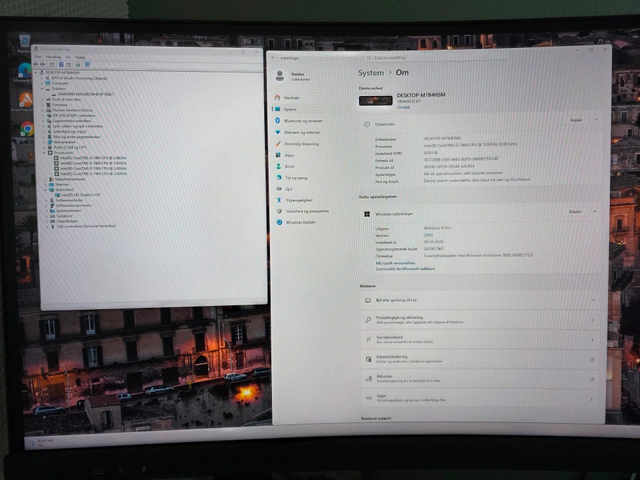
Task: Collapse the Skærmkort node in Device Manager
Action: point(46,190)
